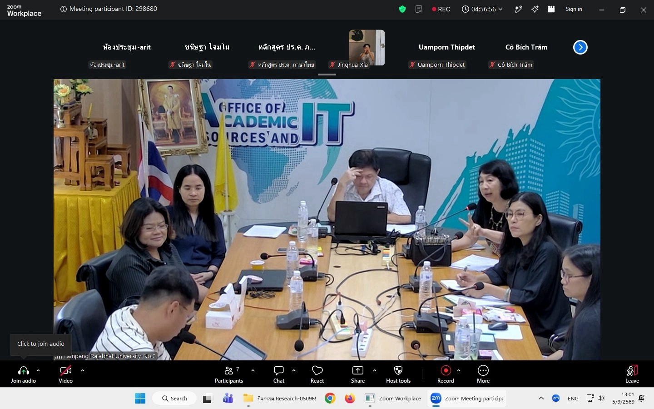Open the AI Companion sparkle icon
This screenshot has width=654, height=409.
click(535, 9)
